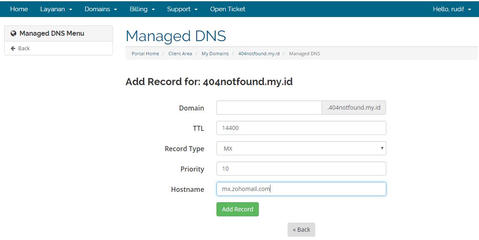The width and height of the screenshot is (479, 240).
Task: Open the 404notfound.my.id breadcrumb link
Action: (x=259, y=53)
